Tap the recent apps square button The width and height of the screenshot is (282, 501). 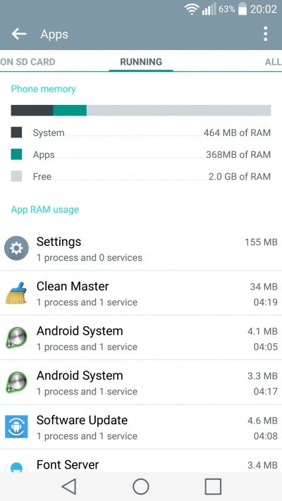pyautogui.click(x=213, y=486)
